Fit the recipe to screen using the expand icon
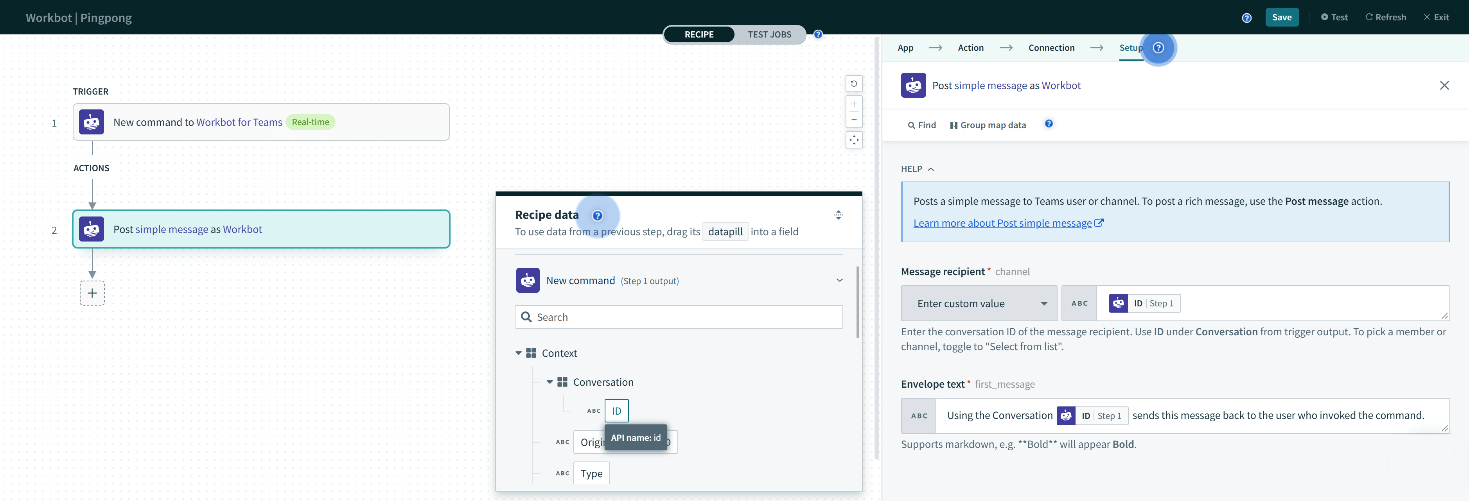This screenshot has height=501, width=1469. (x=854, y=140)
